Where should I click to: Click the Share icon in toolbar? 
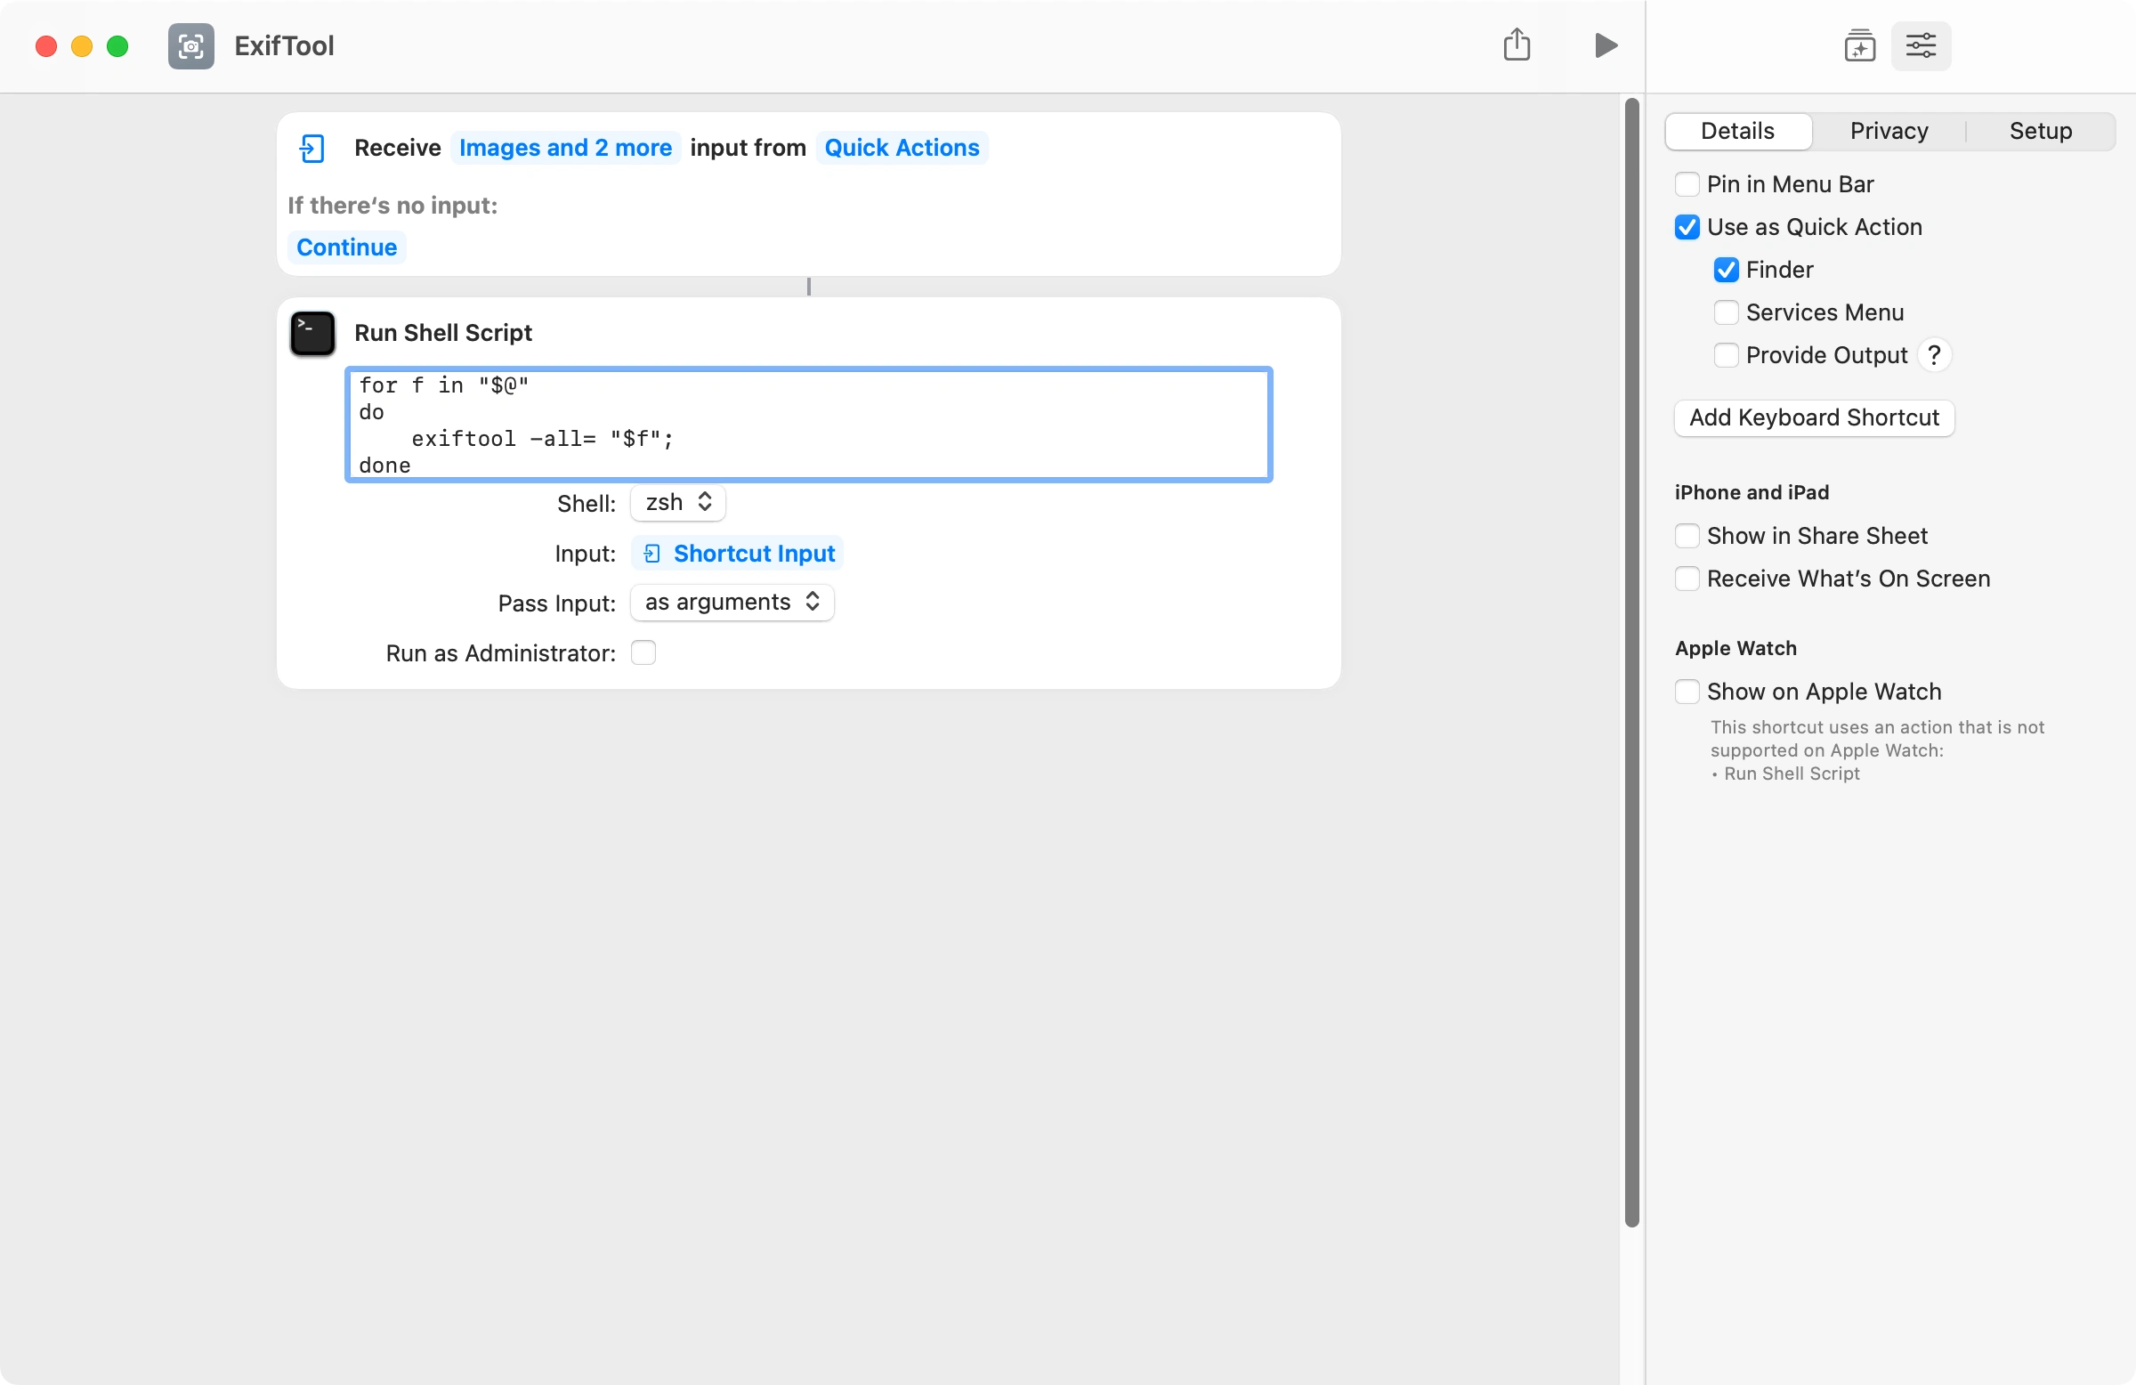(x=1516, y=45)
